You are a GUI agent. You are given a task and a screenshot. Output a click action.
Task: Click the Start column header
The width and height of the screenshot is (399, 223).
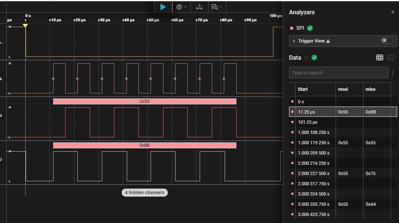tap(303, 89)
